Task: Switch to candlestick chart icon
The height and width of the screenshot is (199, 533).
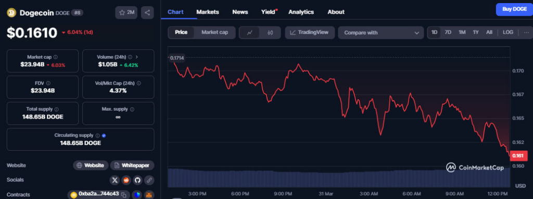Action: click(270, 33)
